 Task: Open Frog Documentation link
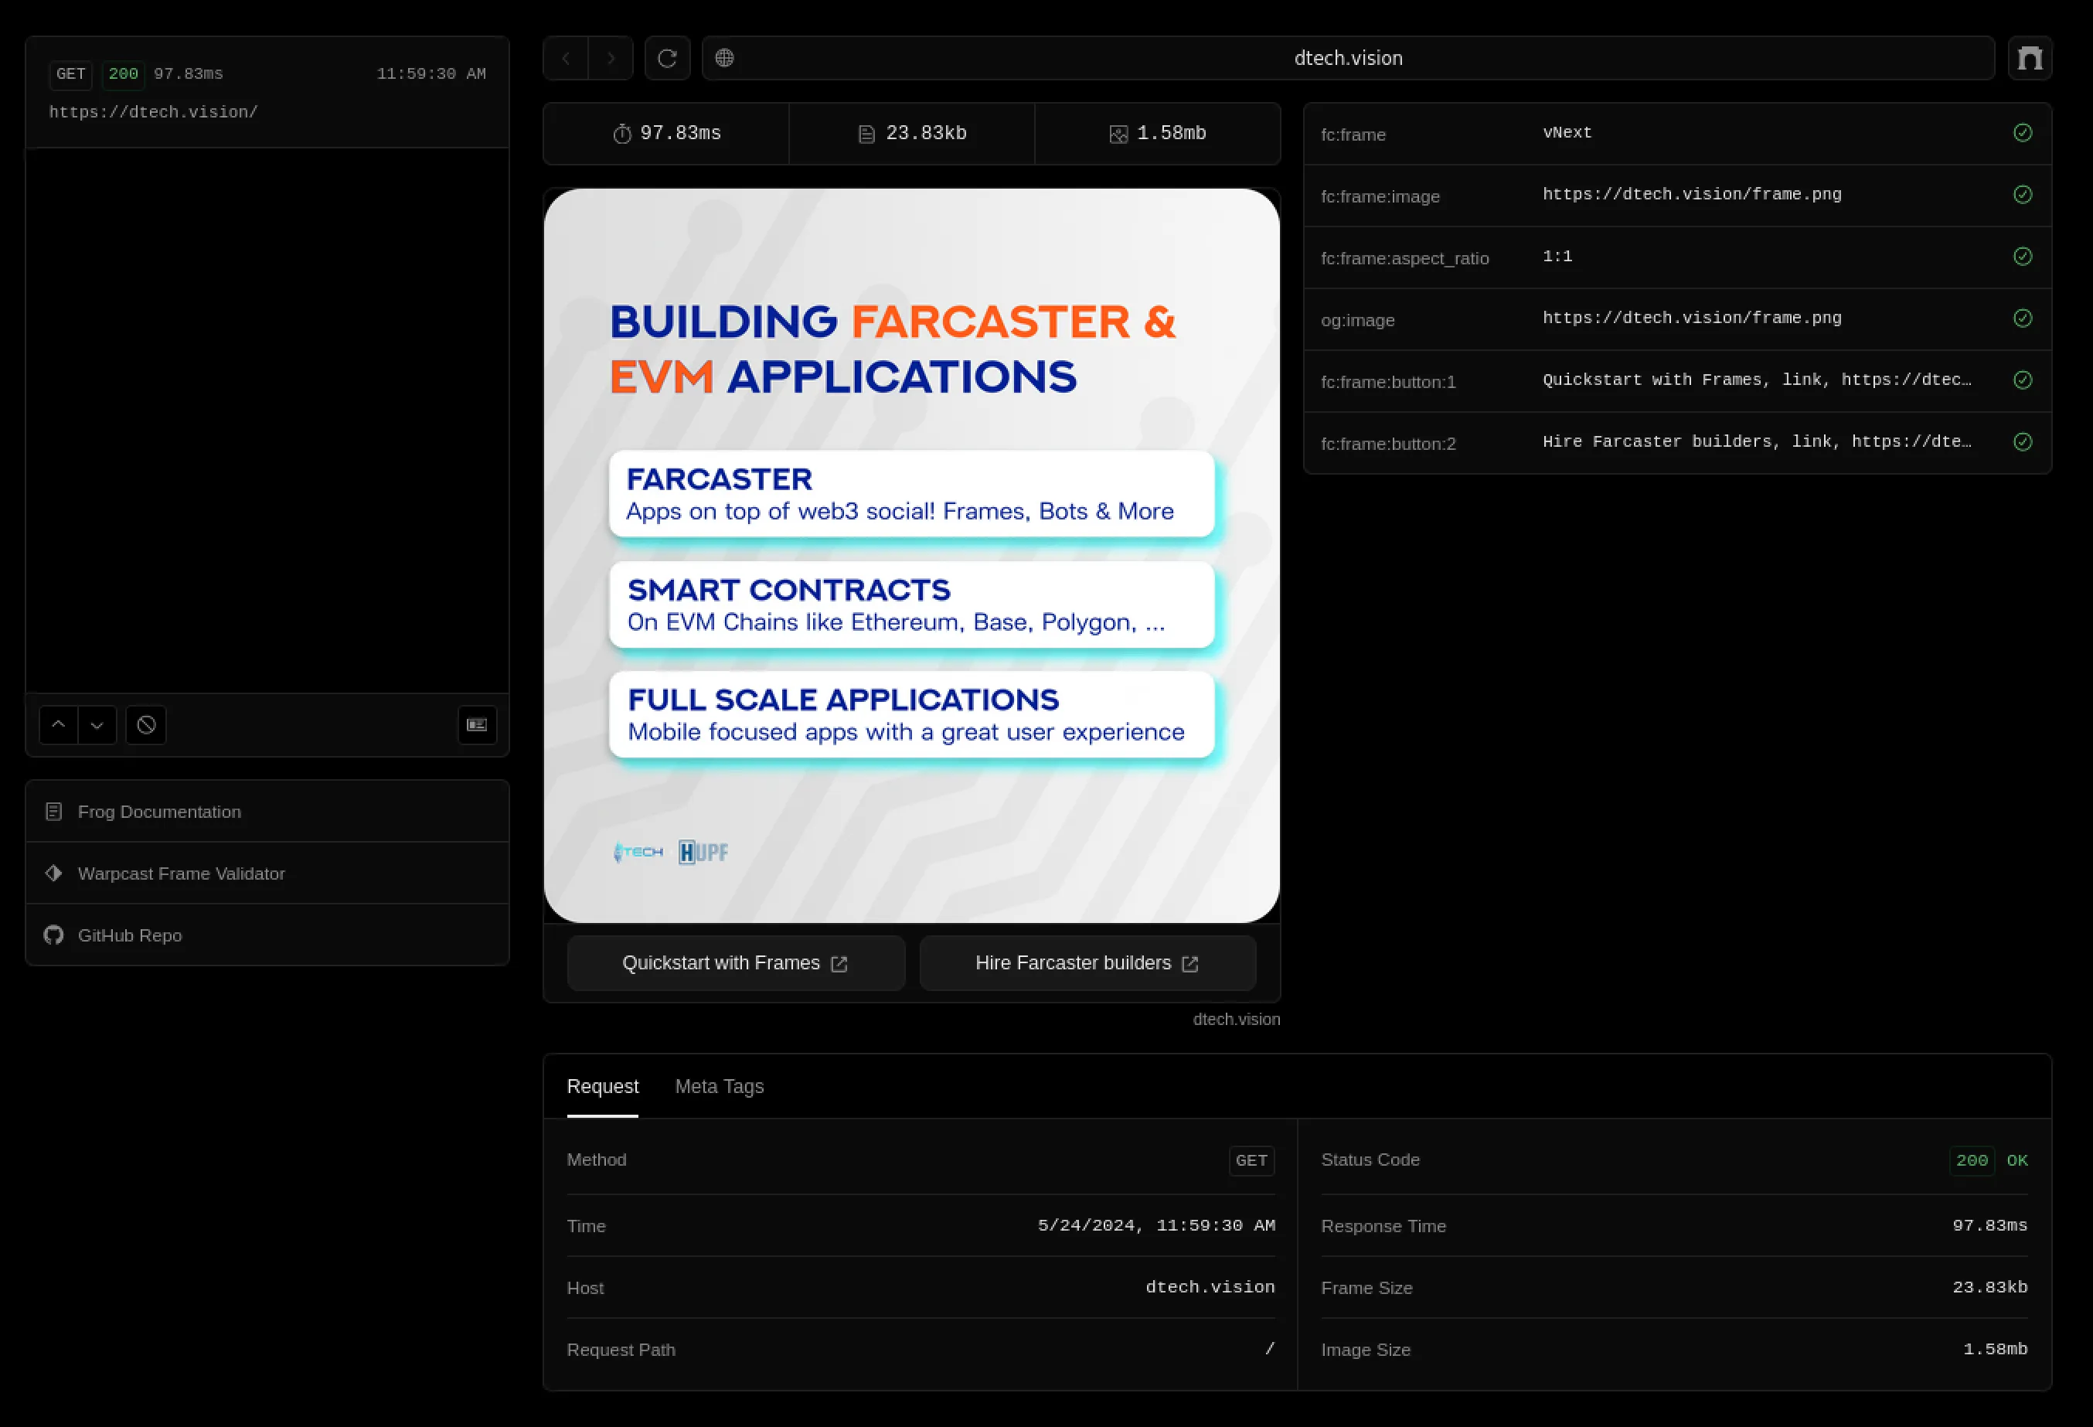(x=267, y=812)
